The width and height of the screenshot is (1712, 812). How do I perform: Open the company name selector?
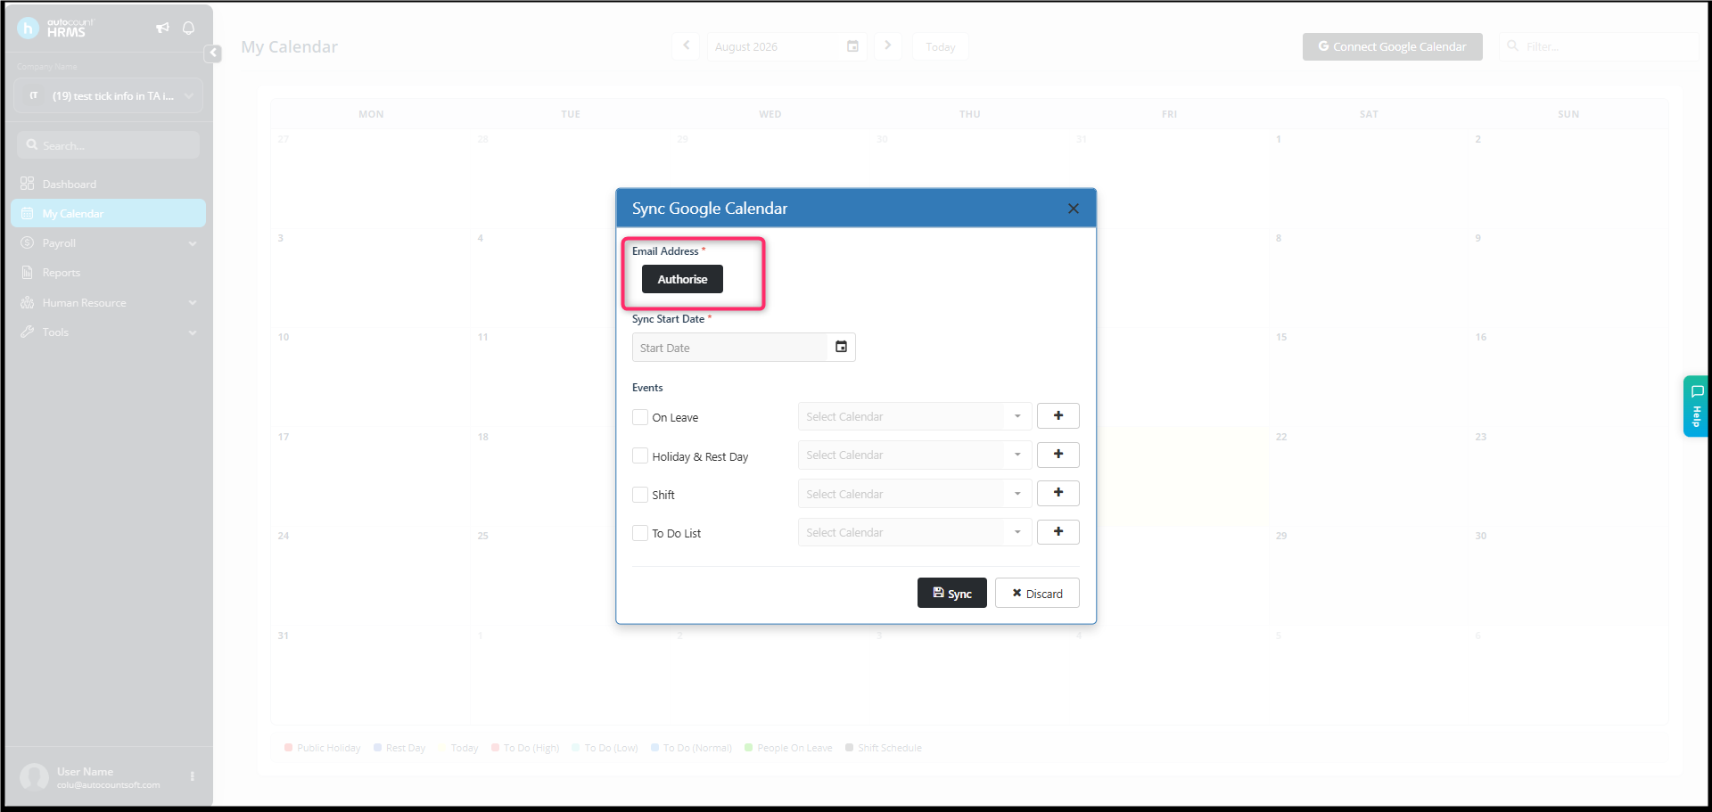[x=109, y=95]
